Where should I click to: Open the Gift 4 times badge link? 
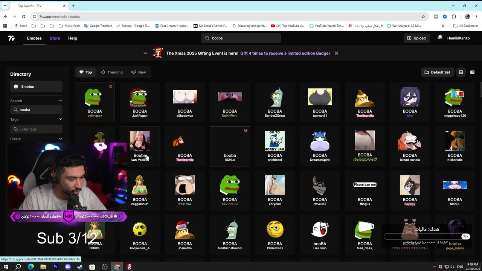(285, 53)
